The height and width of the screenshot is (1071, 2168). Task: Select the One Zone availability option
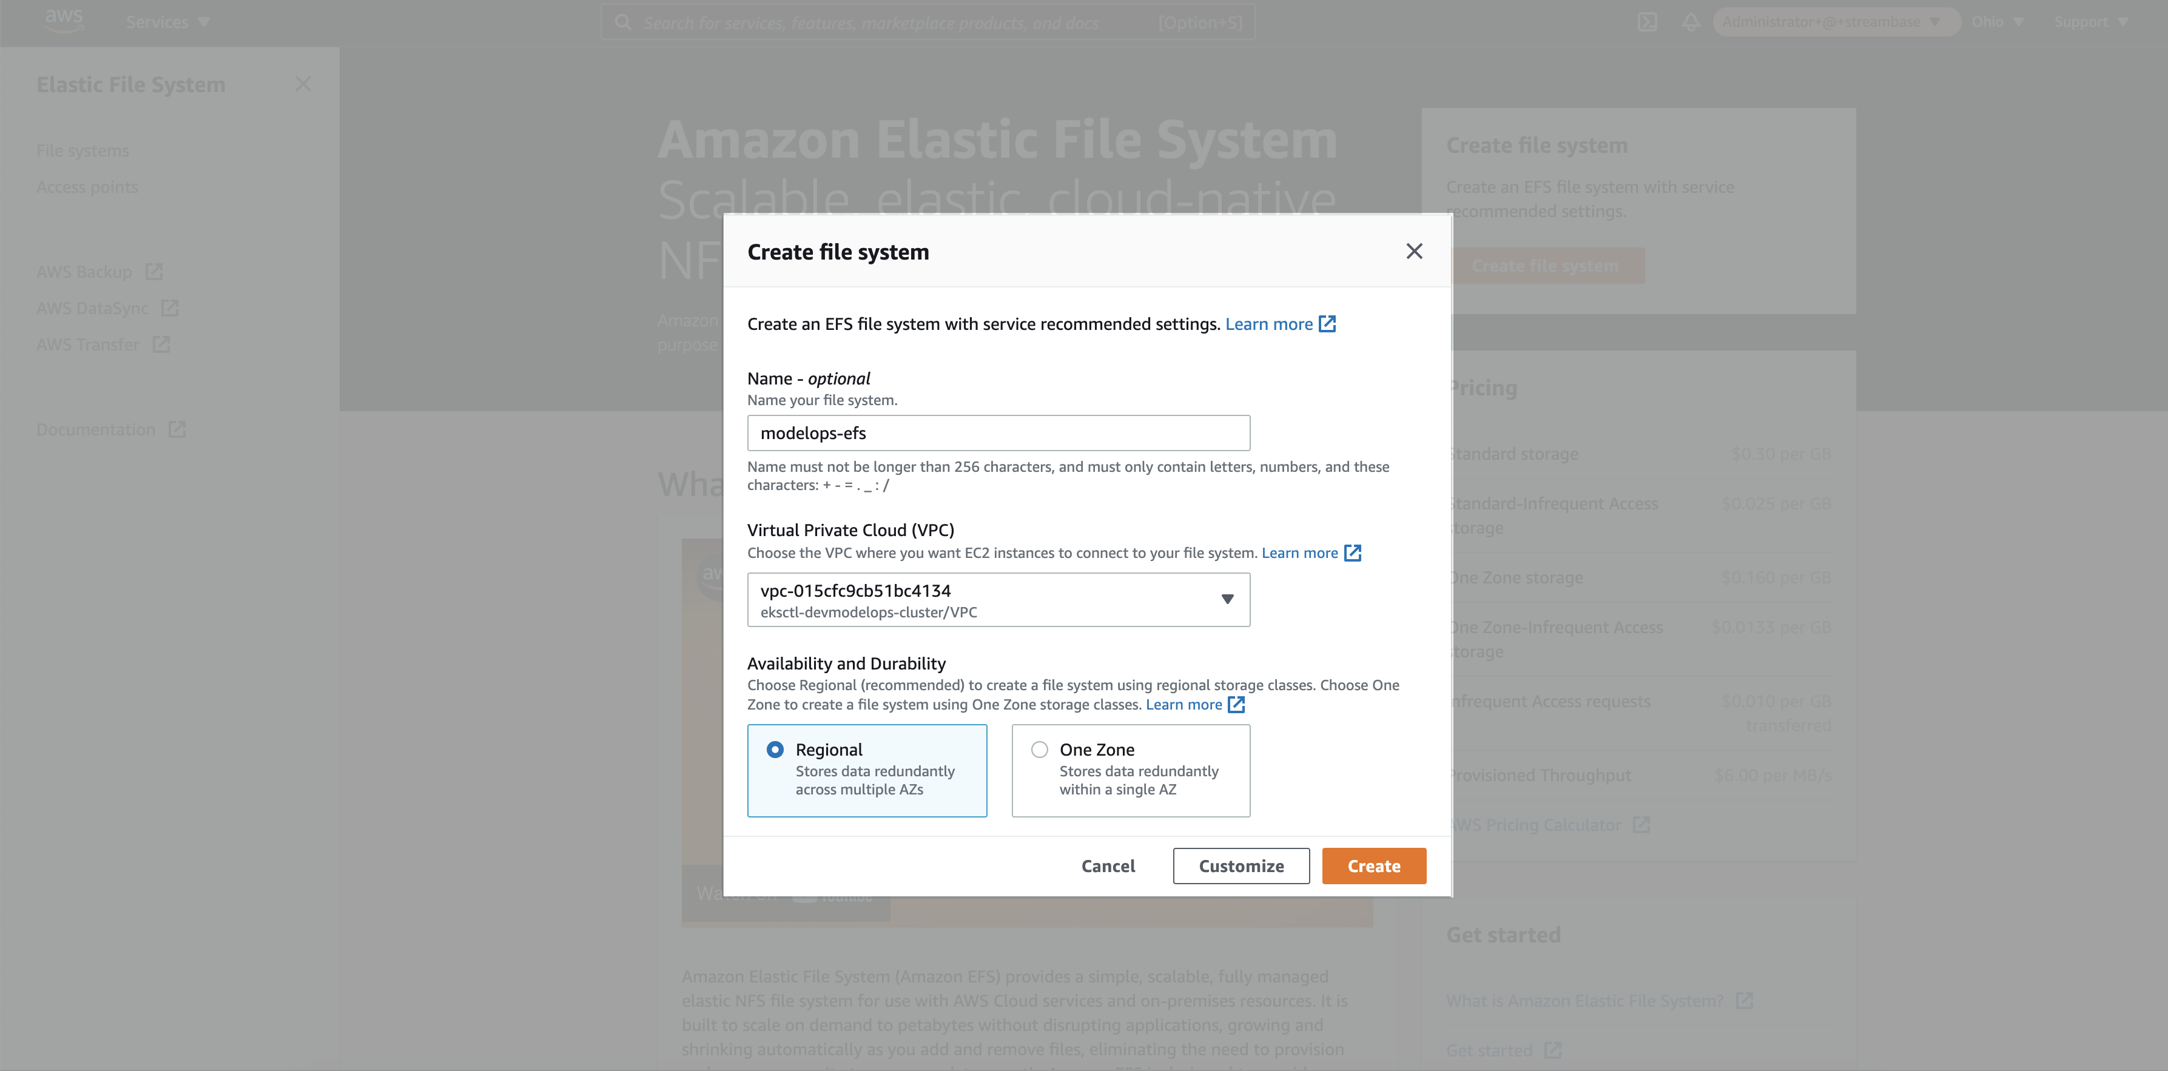(x=1130, y=770)
